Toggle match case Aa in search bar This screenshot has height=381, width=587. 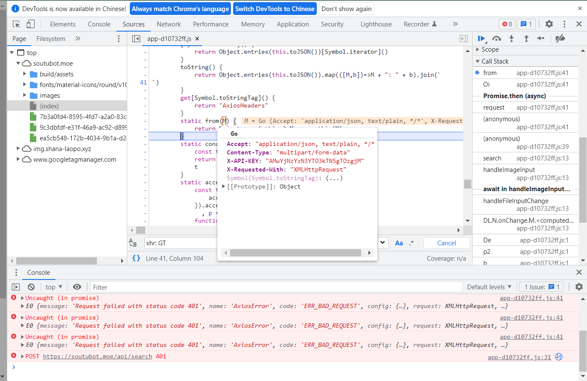pos(399,243)
